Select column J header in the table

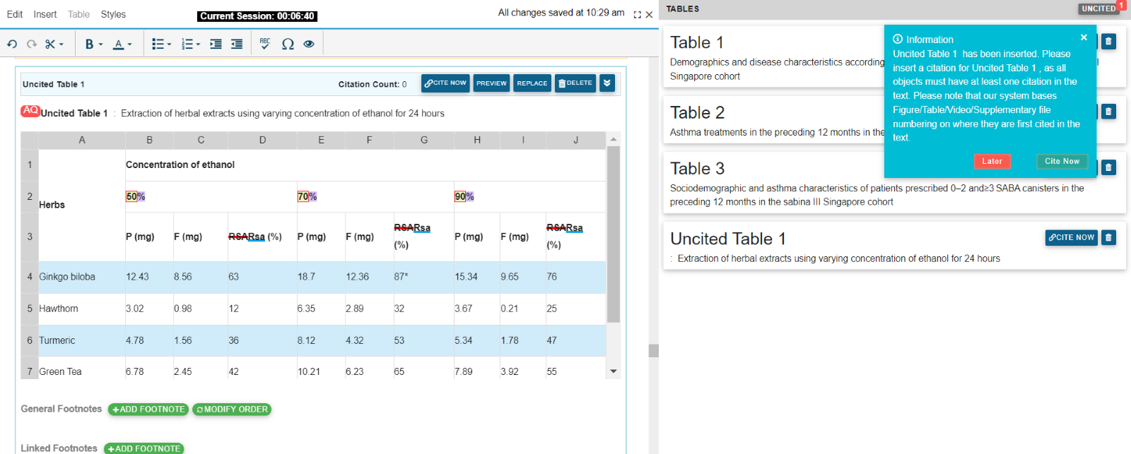tap(576, 140)
